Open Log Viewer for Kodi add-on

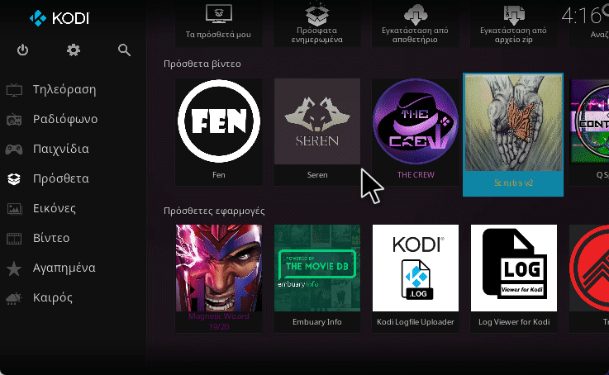(513, 278)
